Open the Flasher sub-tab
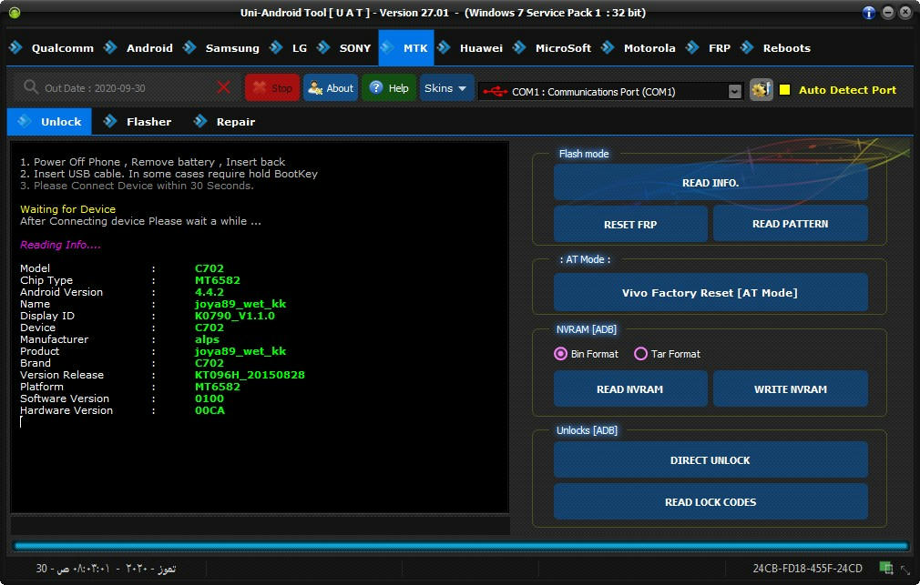Screen dimensions: 920x585 (x=138, y=121)
